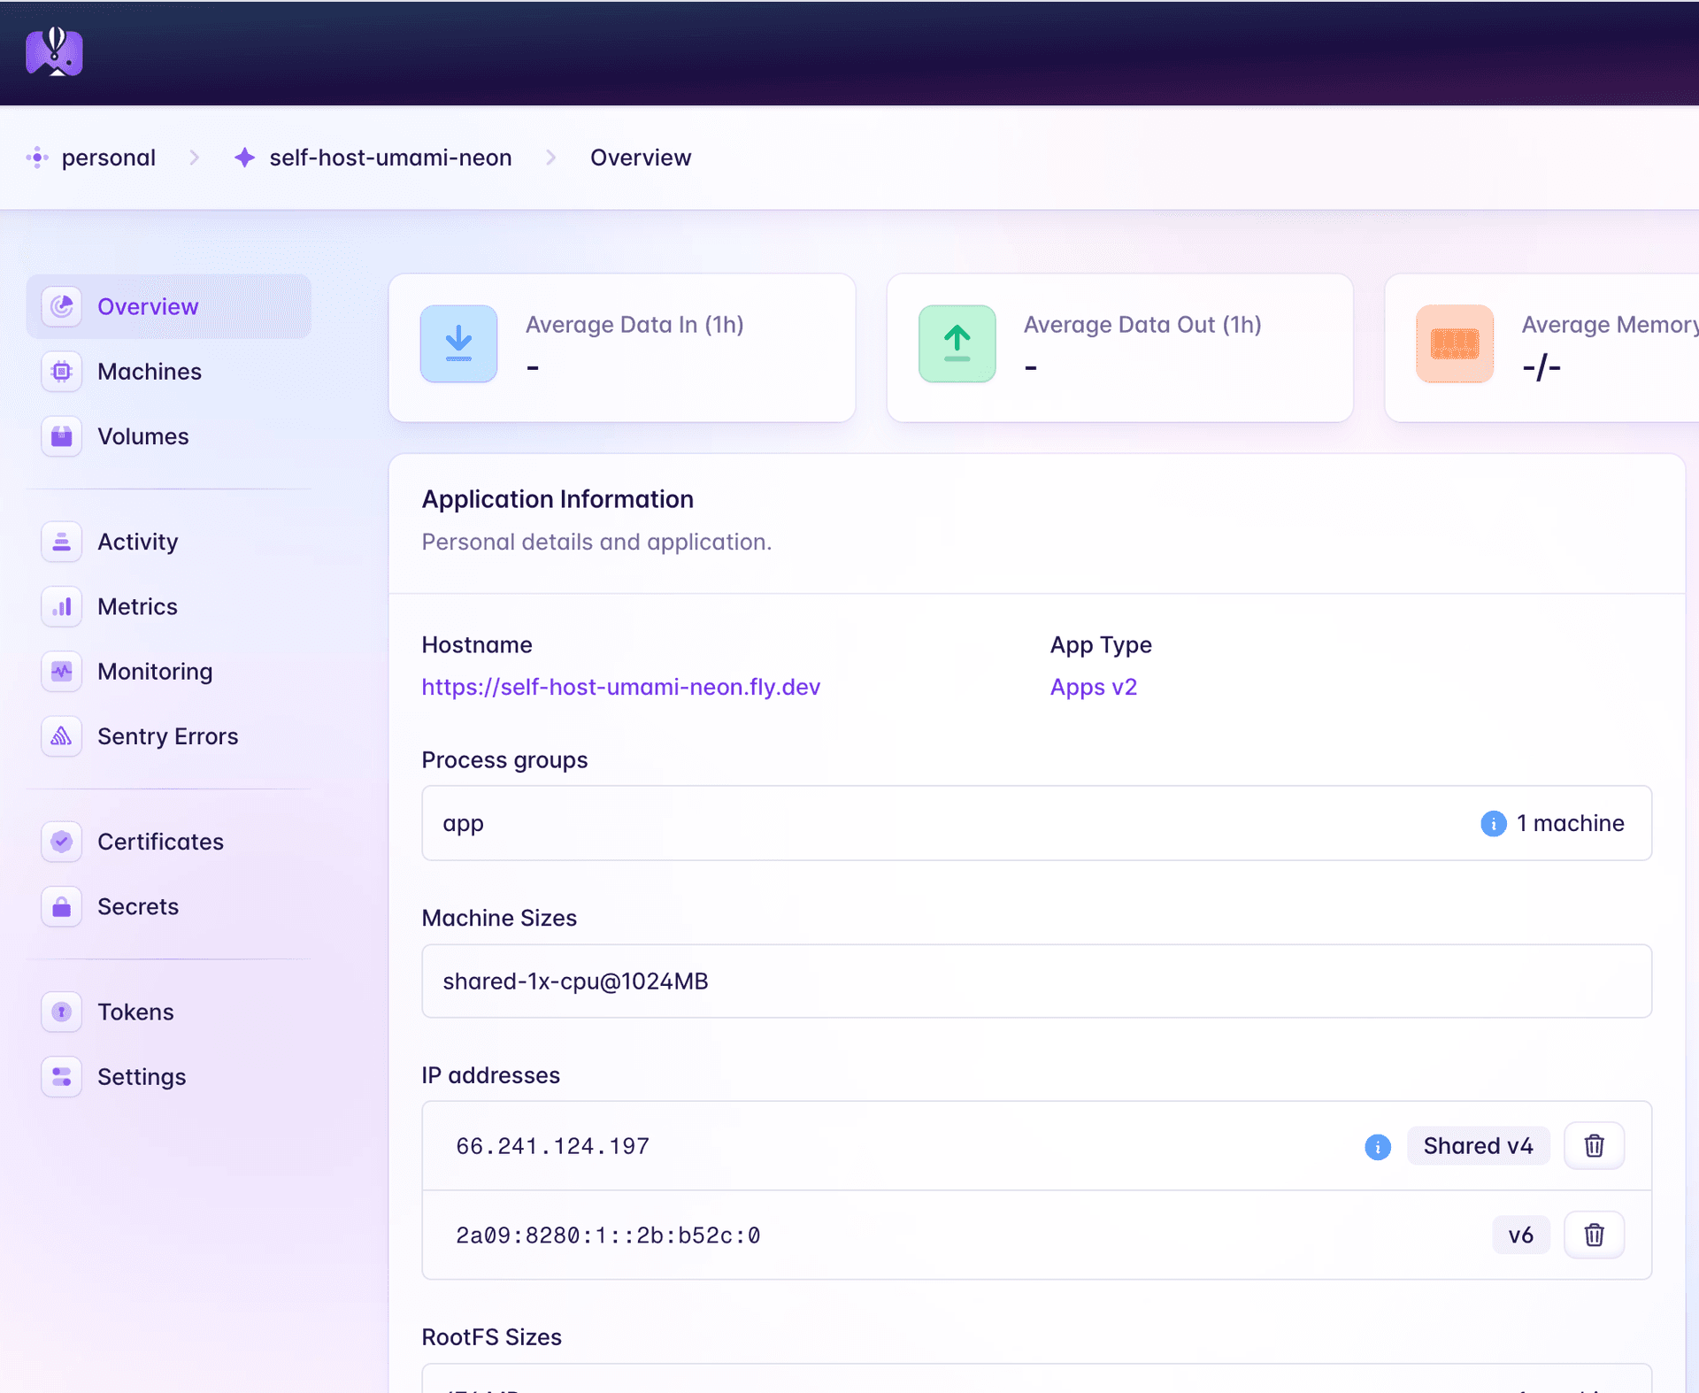Image resolution: width=1699 pixels, height=1393 pixels.
Task: Click info icon next to 1 machine
Action: click(x=1493, y=824)
